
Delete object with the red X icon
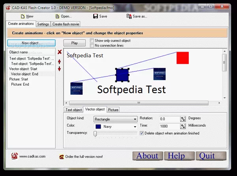(x=60, y=52)
